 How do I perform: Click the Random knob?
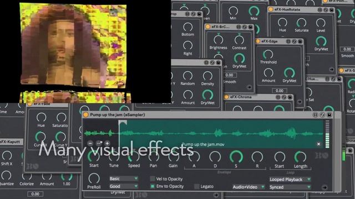tap(187, 76)
